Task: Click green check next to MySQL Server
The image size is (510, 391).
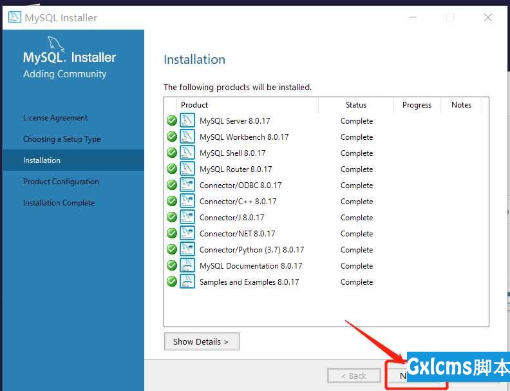Action: tap(172, 120)
